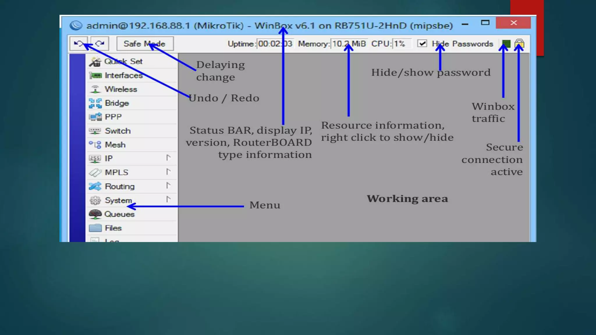Click the Wireless antenna icon

95,89
